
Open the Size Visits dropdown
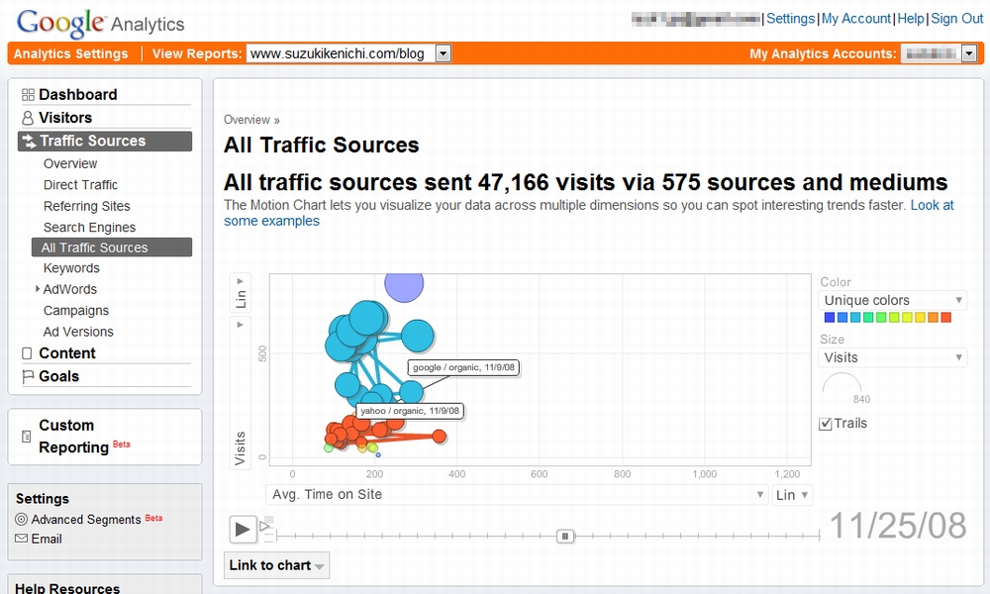(x=893, y=358)
